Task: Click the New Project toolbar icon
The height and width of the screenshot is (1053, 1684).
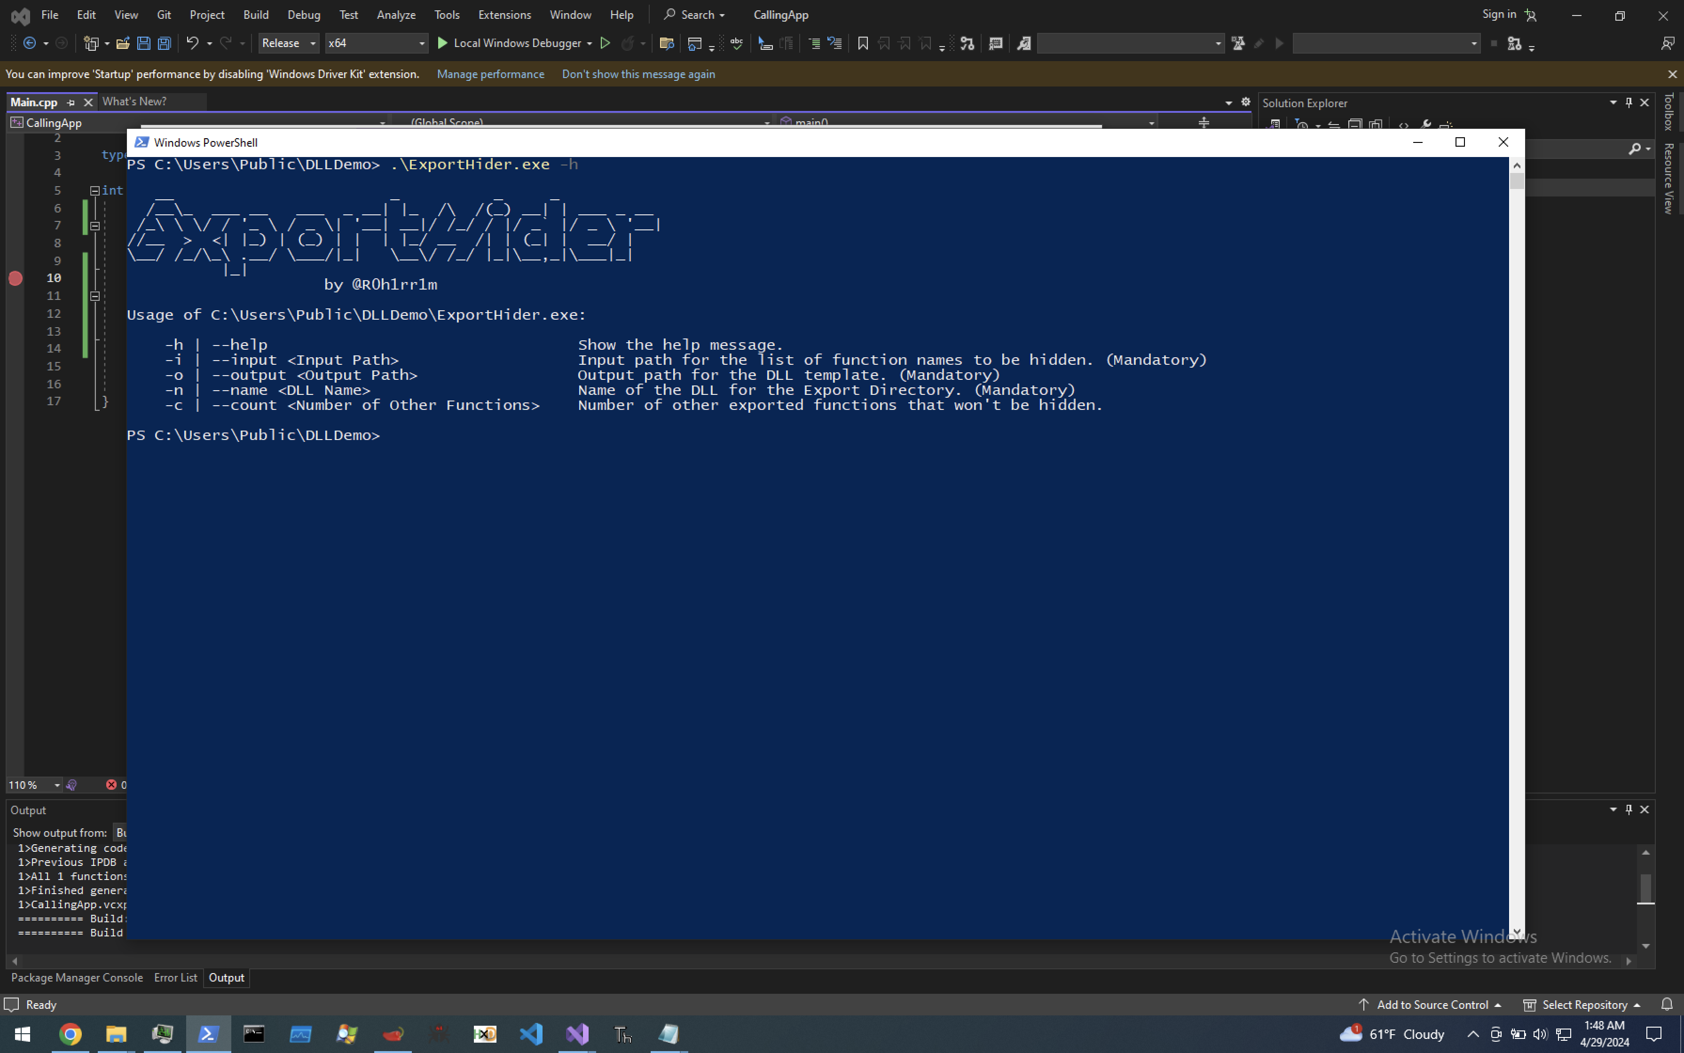Action: [91, 43]
